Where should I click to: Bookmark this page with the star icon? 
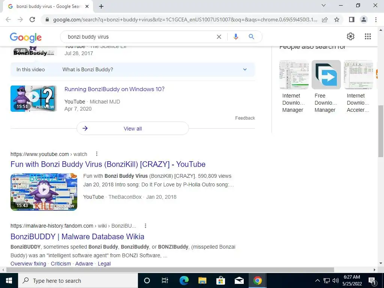(x=337, y=19)
